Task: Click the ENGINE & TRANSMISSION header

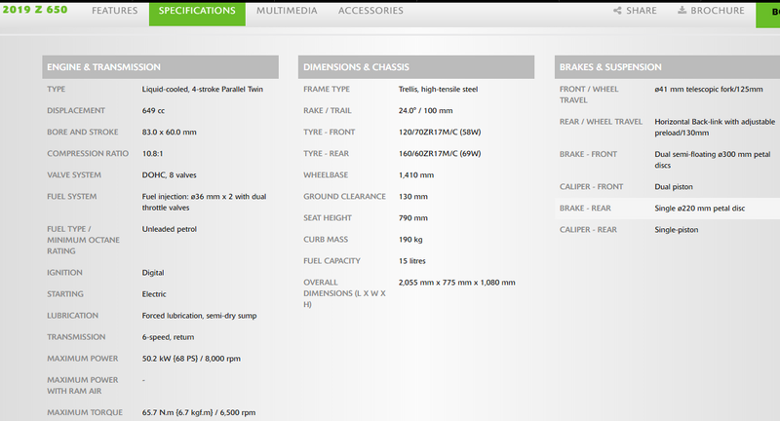Action: [x=160, y=67]
